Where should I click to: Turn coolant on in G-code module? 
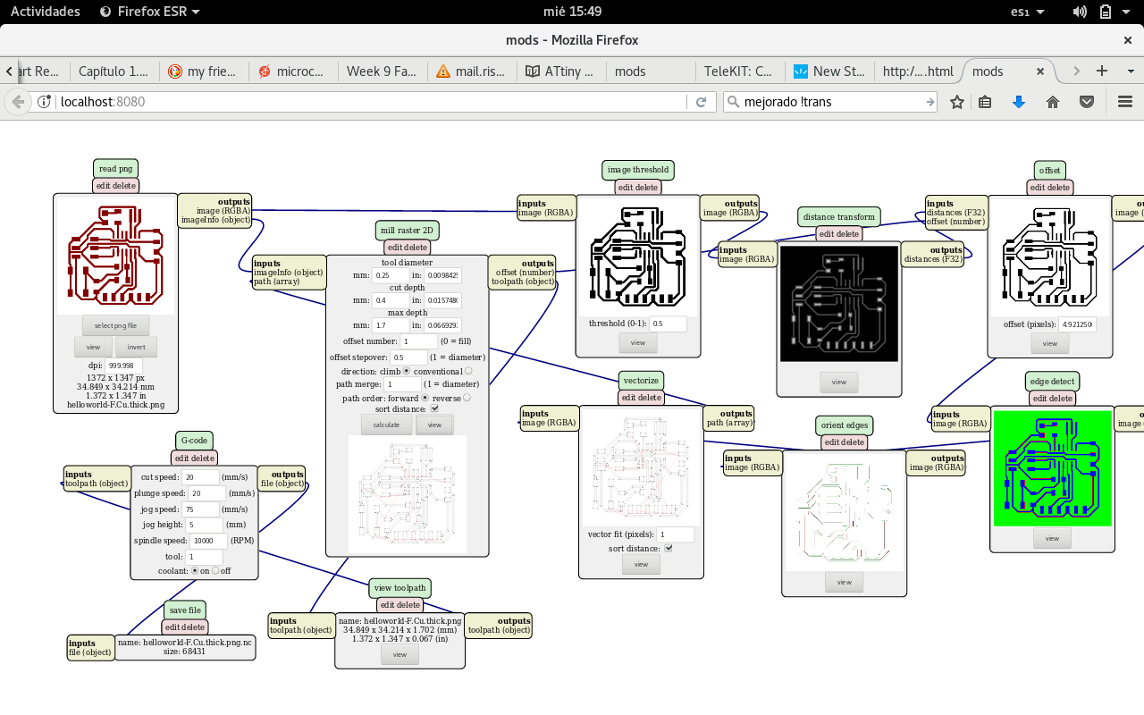[x=195, y=570]
